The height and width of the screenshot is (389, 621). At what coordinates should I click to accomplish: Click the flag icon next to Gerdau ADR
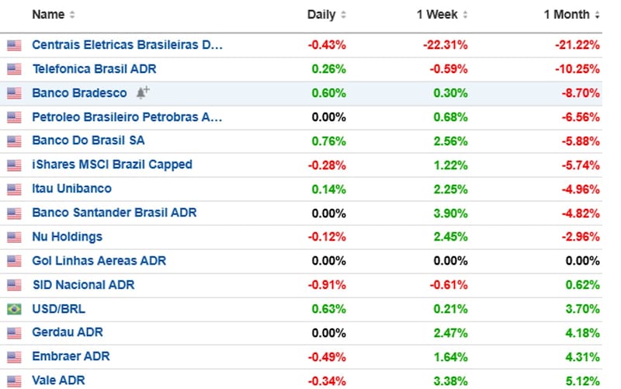click(13, 333)
